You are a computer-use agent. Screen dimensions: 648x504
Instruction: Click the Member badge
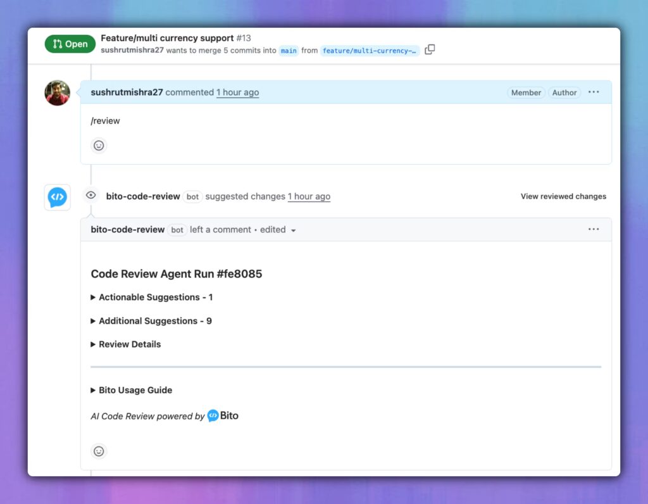coord(526,92)
